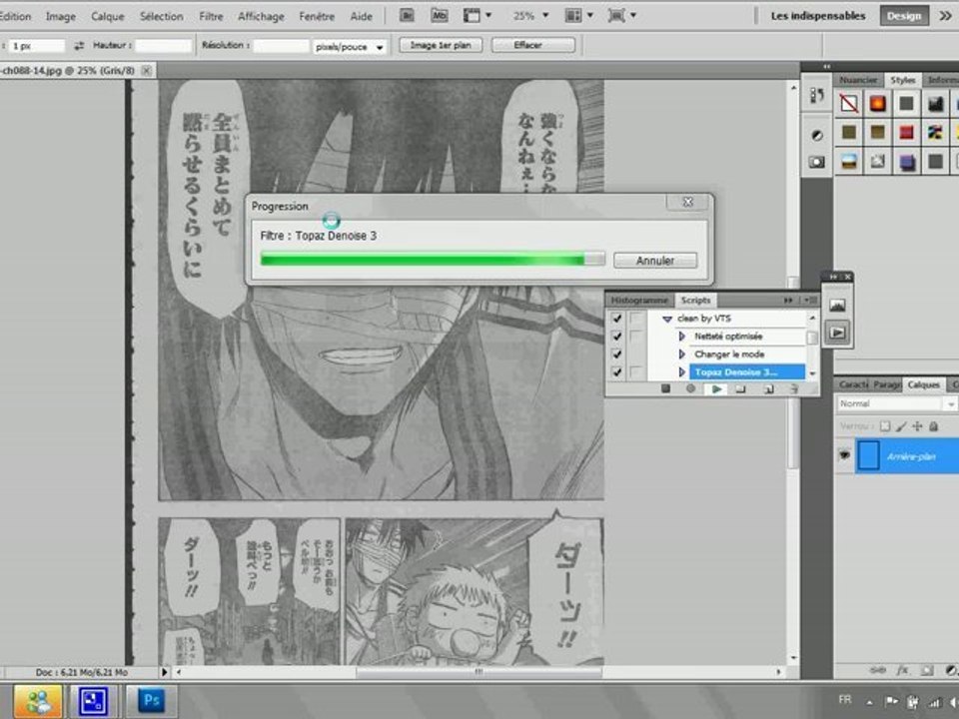
Task: Click the record action circle icon
Action: point(690,388)
